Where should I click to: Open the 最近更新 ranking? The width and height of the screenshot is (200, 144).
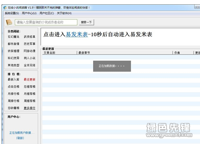pyautogui.click(x=29, y=80)
